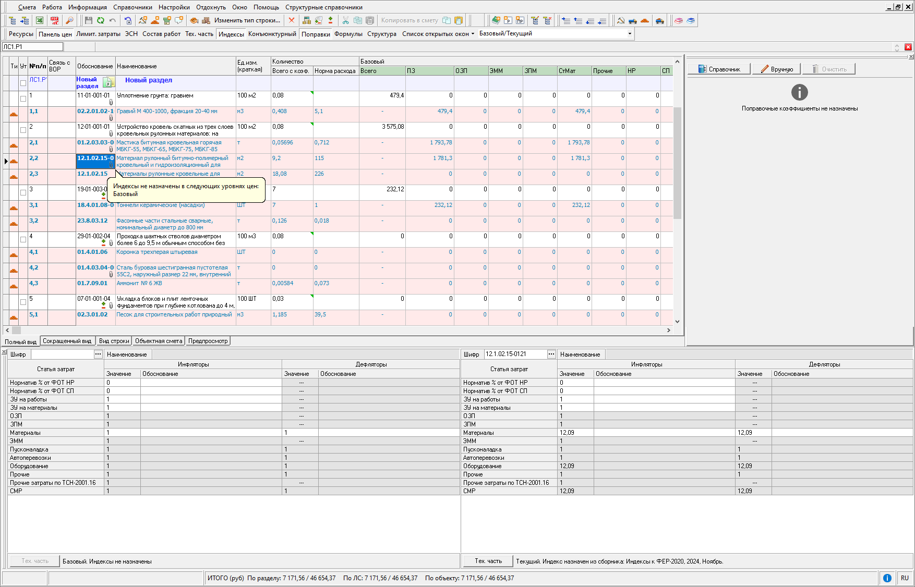Open the Смета menu

27,7
